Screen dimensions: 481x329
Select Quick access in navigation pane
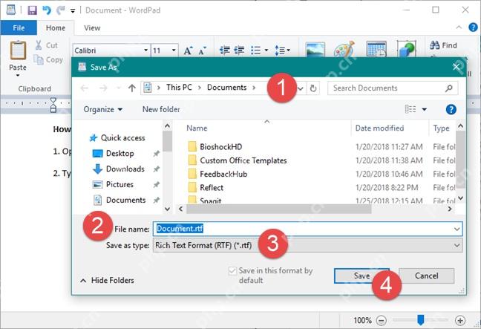coord(117,138)
